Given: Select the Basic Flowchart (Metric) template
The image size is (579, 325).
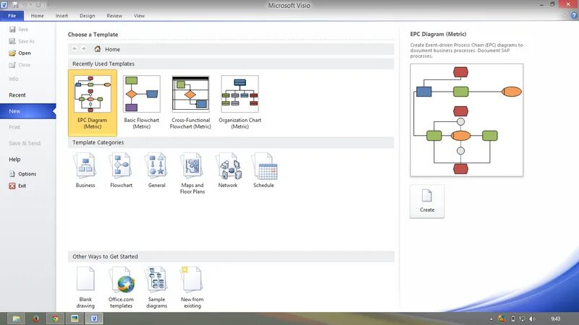Looking at the screenshot, I should pyautogui.click(x=141, y=103).
